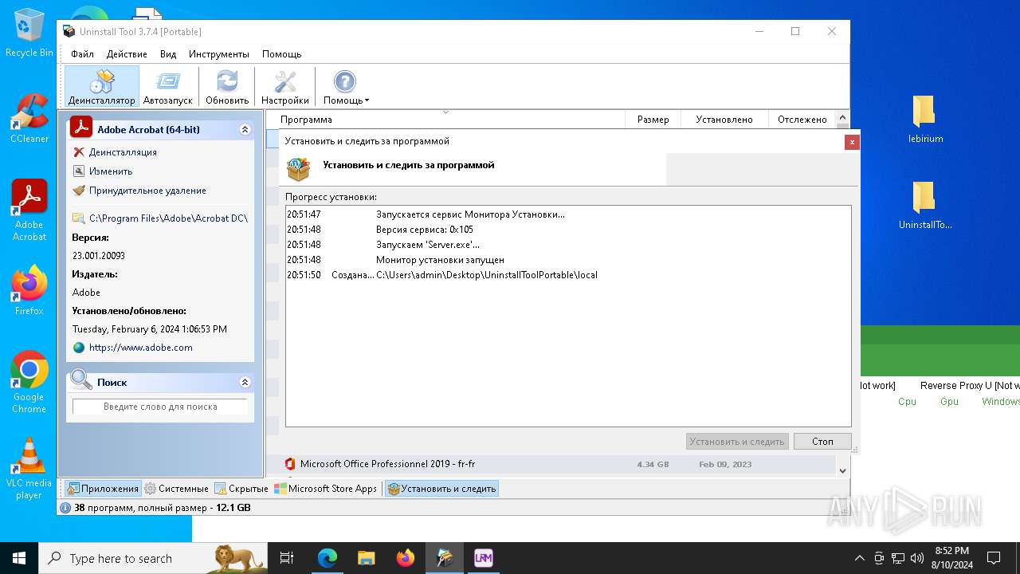This screenshot has height=574, width=1020.
Task: Open Task View on the taskbar
Action: tap(287, 558)
